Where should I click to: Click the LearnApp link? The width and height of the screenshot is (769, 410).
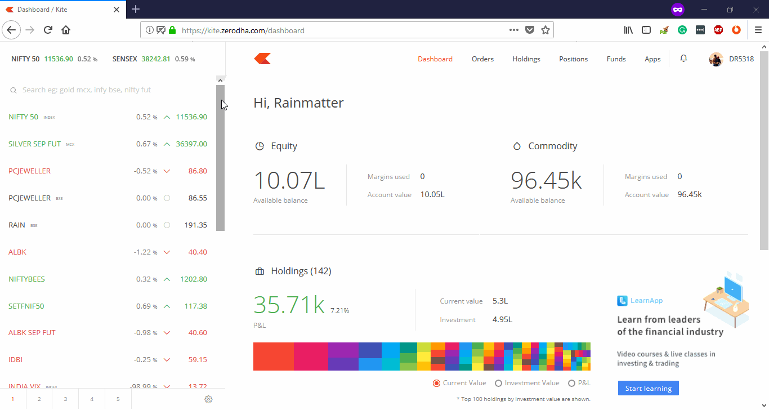click(x=640, y=301)
